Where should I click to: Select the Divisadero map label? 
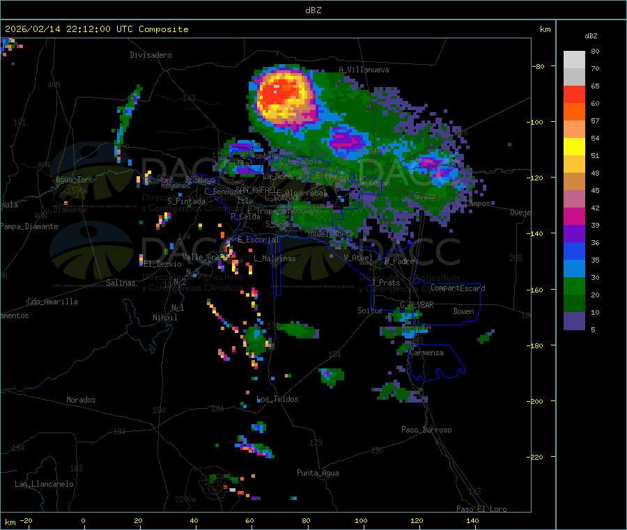(150, 55)
